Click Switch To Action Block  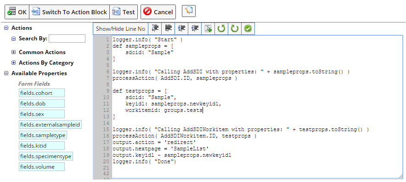(69, 12)
